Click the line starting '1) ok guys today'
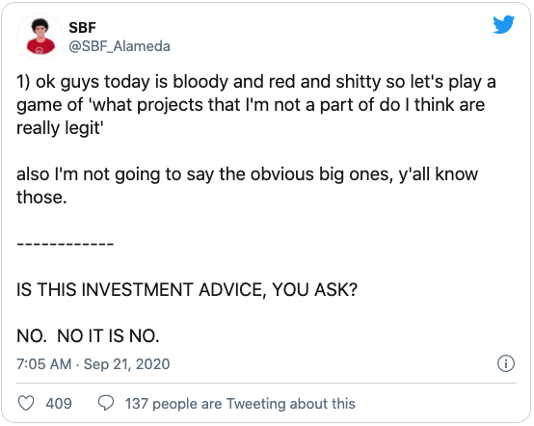Viewport: 534px width, 426px height. [x=256, y=82]
